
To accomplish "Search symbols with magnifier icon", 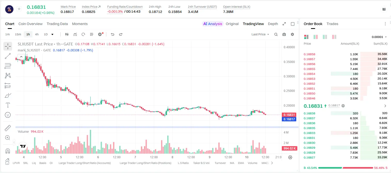I will (x=276, y=34).
